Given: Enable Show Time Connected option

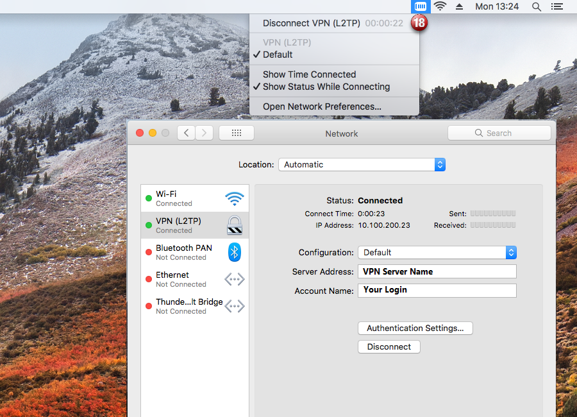Looking at the screenshot, I should pos(334,74).
